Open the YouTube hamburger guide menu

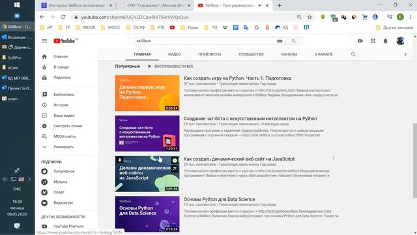(44, 40)
